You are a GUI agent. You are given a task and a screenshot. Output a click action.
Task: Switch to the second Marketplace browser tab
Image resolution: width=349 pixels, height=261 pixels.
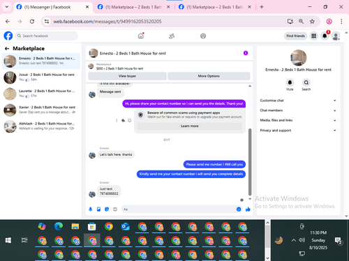click(133, 7)
